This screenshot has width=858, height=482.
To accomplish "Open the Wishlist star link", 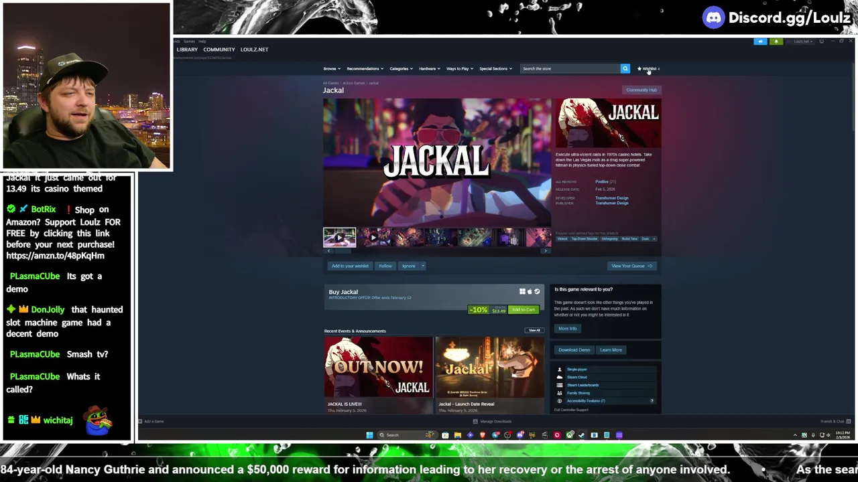I will point(648,68).
